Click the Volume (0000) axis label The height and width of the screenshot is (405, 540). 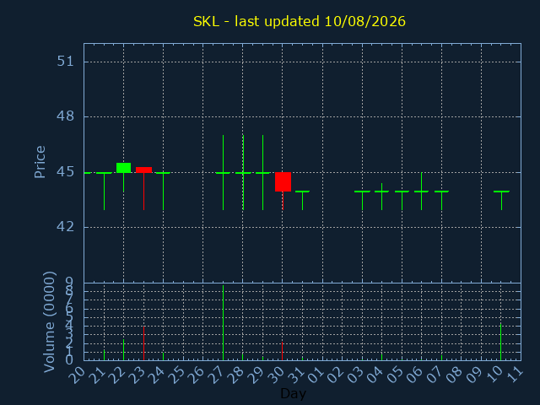50,321
